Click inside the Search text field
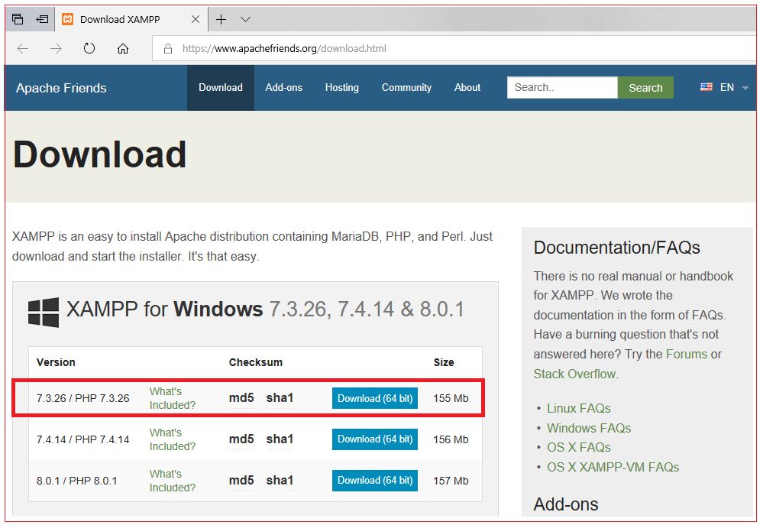 (561, 87)
